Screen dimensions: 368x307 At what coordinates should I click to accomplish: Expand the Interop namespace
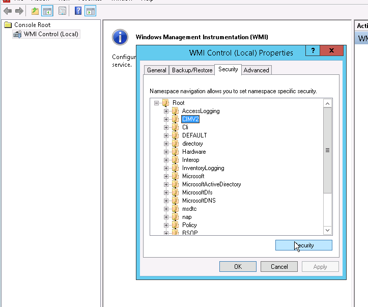(x=166, y=160)
